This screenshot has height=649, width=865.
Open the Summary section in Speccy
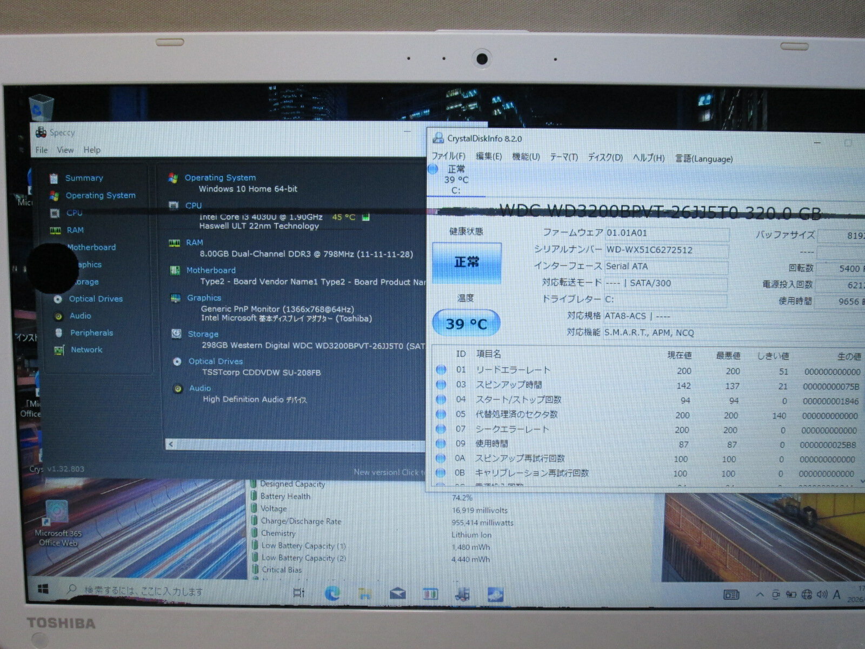pyautogui.click(x=84, y=178)
